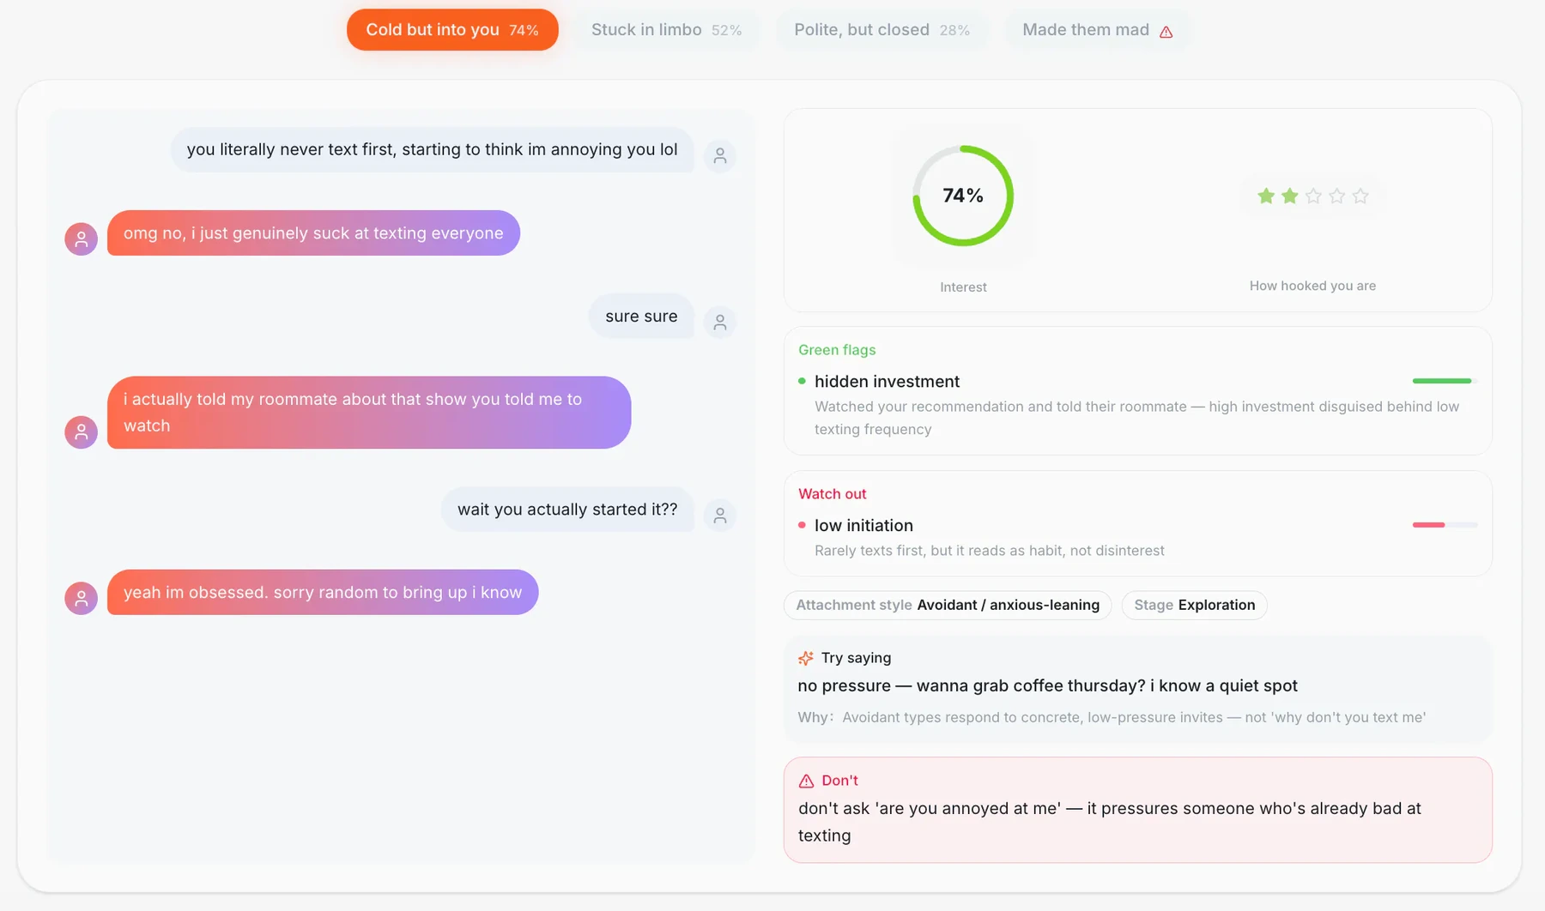This screenshot has height=911, width=1545.
Task: Click the 'Stage Exploration' pill
Action: [1194, 605]
